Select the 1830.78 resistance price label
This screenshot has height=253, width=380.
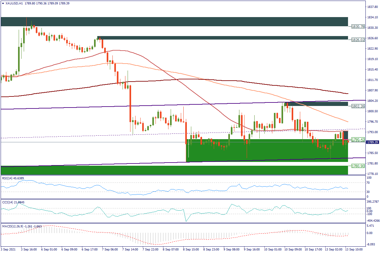pos(357,27)
